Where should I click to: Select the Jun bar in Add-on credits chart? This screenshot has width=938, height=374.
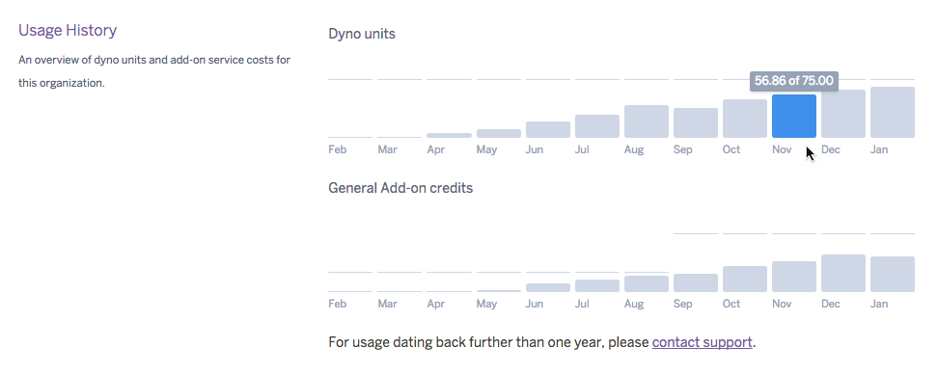[x=548, y=287]
